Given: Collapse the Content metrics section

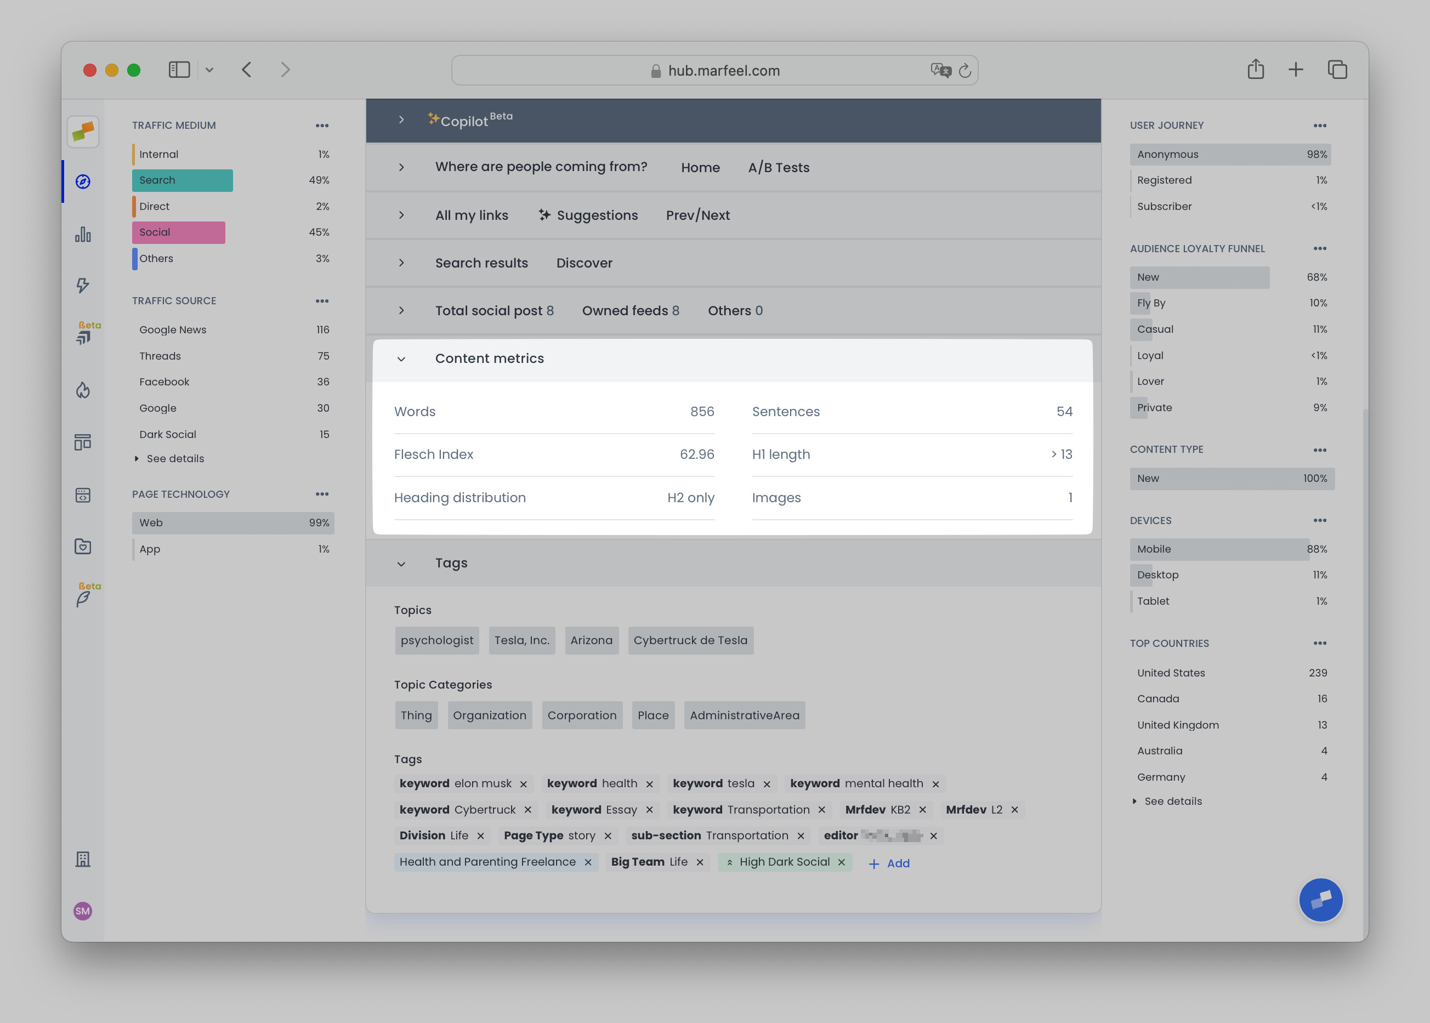Looking at the screenshot, I should tap(401, 359).
